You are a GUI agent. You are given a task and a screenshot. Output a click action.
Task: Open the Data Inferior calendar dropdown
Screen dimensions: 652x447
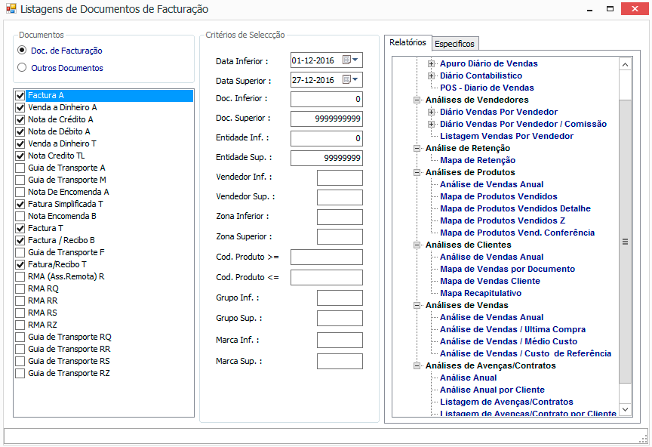351,60
